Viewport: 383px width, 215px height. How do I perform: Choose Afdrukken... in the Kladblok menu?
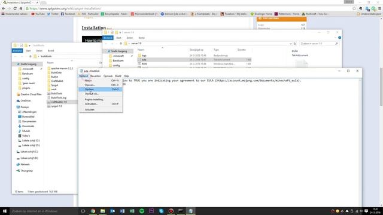tap(101, 104)
